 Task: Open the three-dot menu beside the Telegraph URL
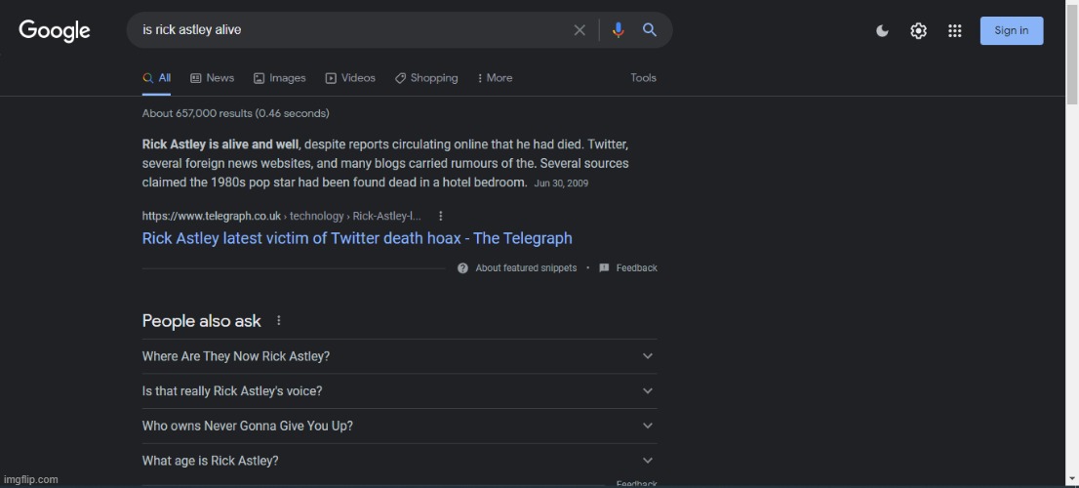click(441, 216)
